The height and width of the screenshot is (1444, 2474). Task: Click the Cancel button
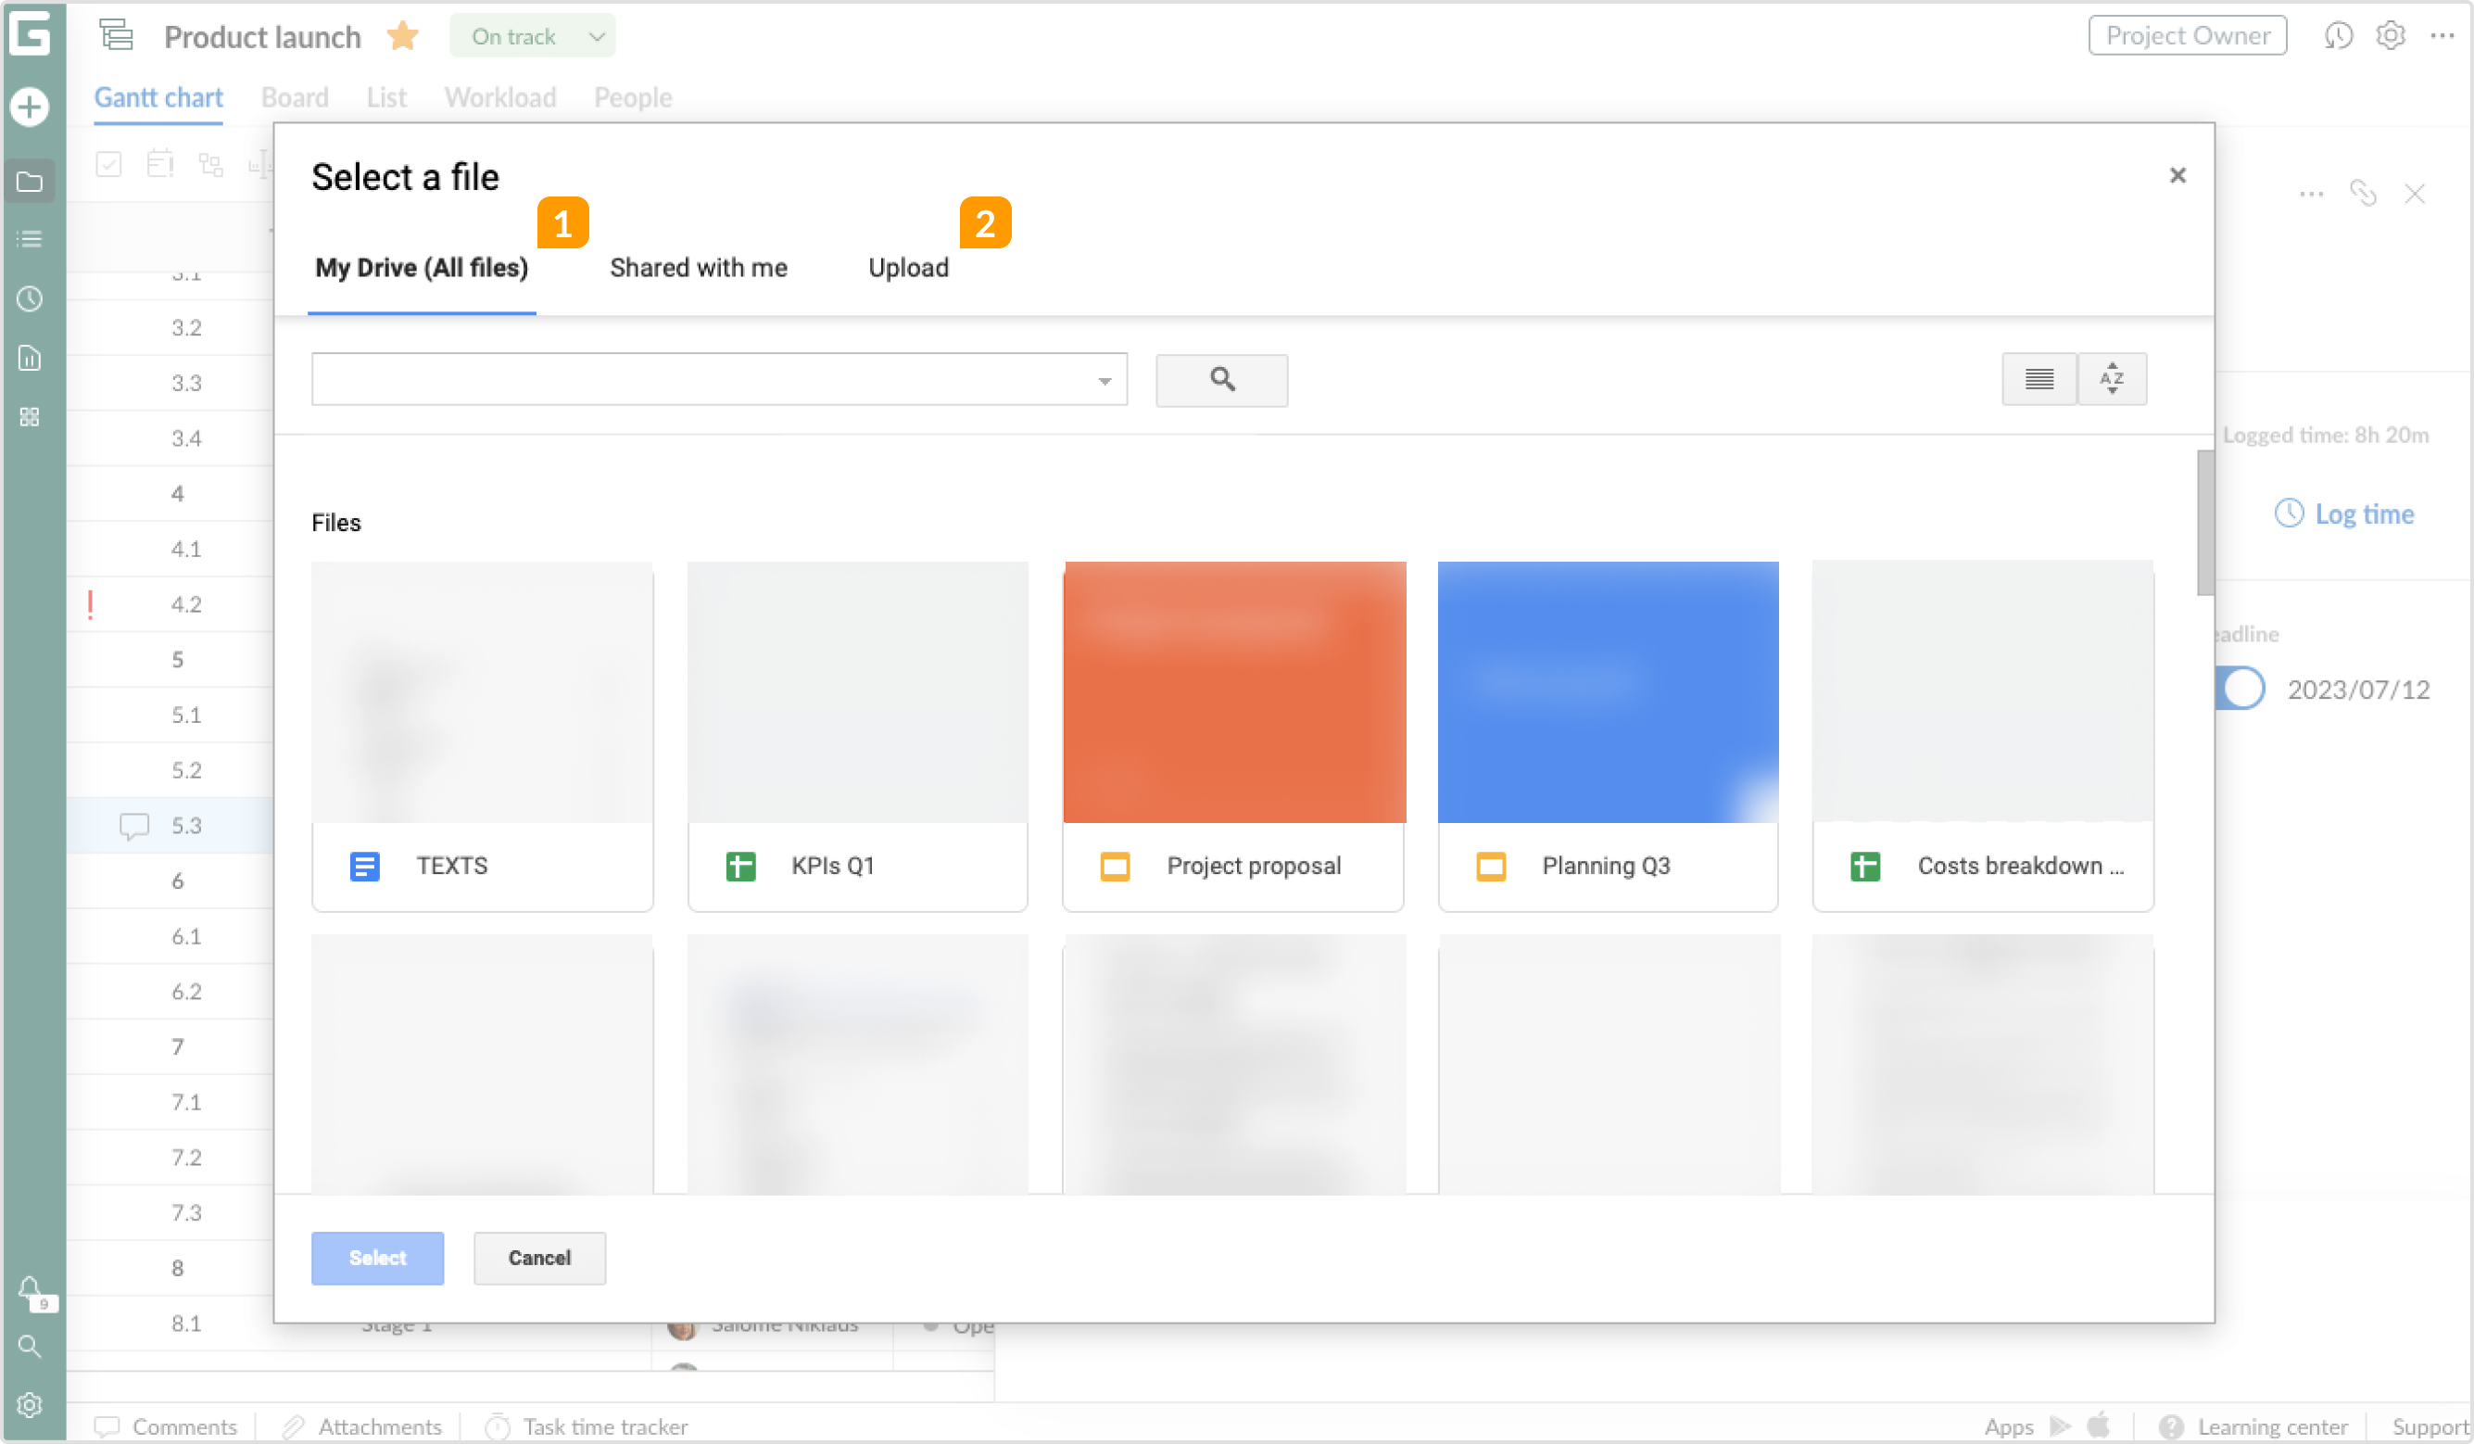point(539,1259)
